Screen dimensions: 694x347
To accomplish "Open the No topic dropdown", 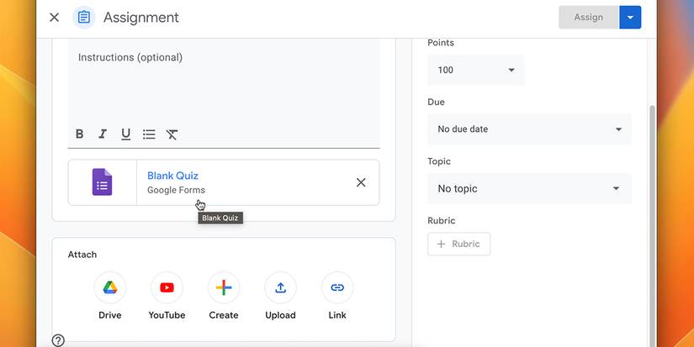I will (529, 189).
